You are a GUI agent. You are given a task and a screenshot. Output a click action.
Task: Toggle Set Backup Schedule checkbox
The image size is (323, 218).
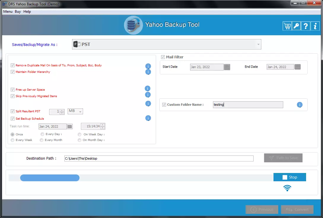click(x=12, y=119)
